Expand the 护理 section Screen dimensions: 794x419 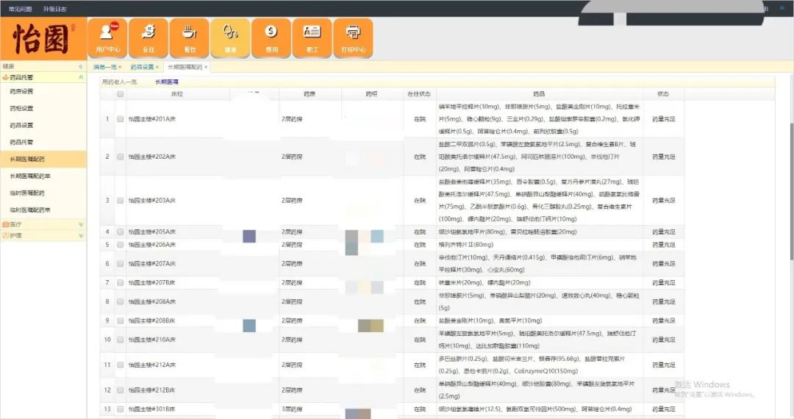tap(81, 235)
